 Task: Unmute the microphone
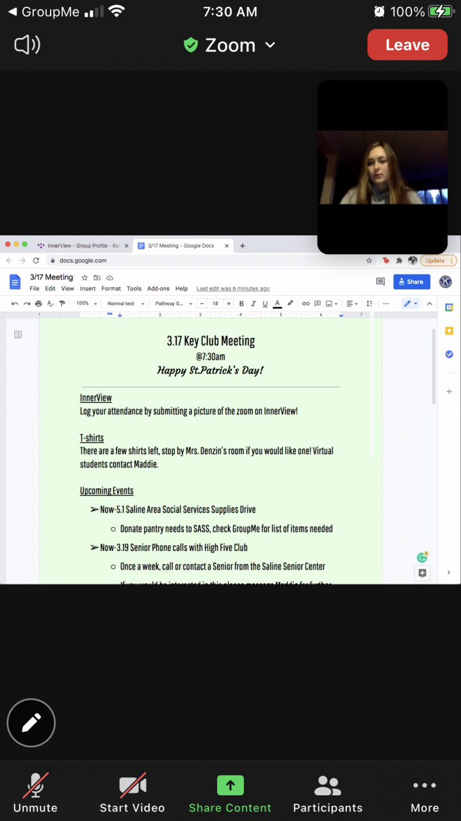coord(35,793)
